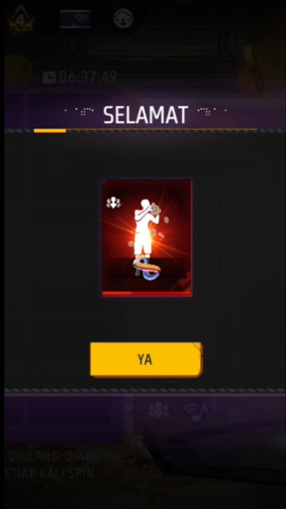This screenshot has width=286, height=509.
Task: Tap the white character silhouette on the card
Action: 145,227
